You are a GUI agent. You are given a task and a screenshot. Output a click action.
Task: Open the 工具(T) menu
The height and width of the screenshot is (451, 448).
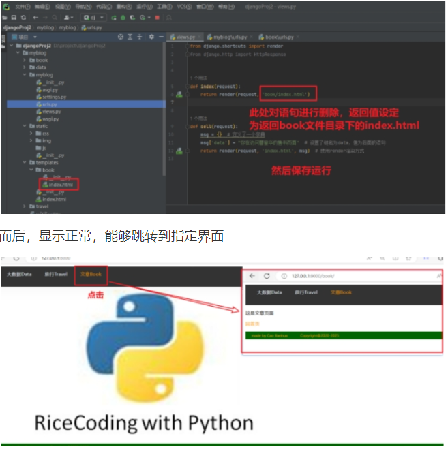point(164,7)
